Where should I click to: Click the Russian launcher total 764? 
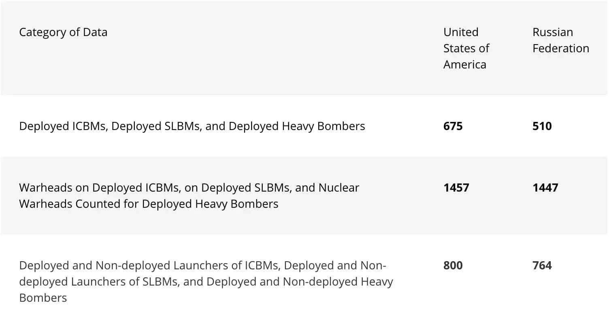pyautogui.click(x=542, y=266)
